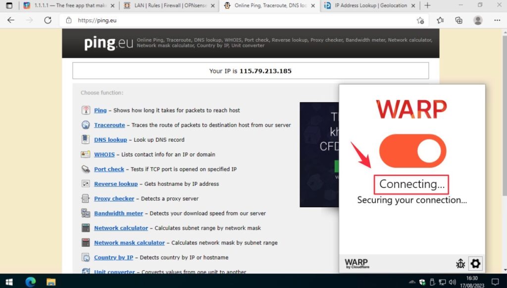This screenshot has height=288, width=507.
Task: Open the Collections icon
Action: click(459, 20)
